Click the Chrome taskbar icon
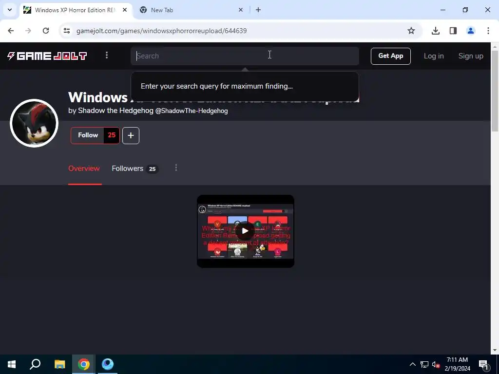Viewport: 499px width, 374px height. pos(83,364)
